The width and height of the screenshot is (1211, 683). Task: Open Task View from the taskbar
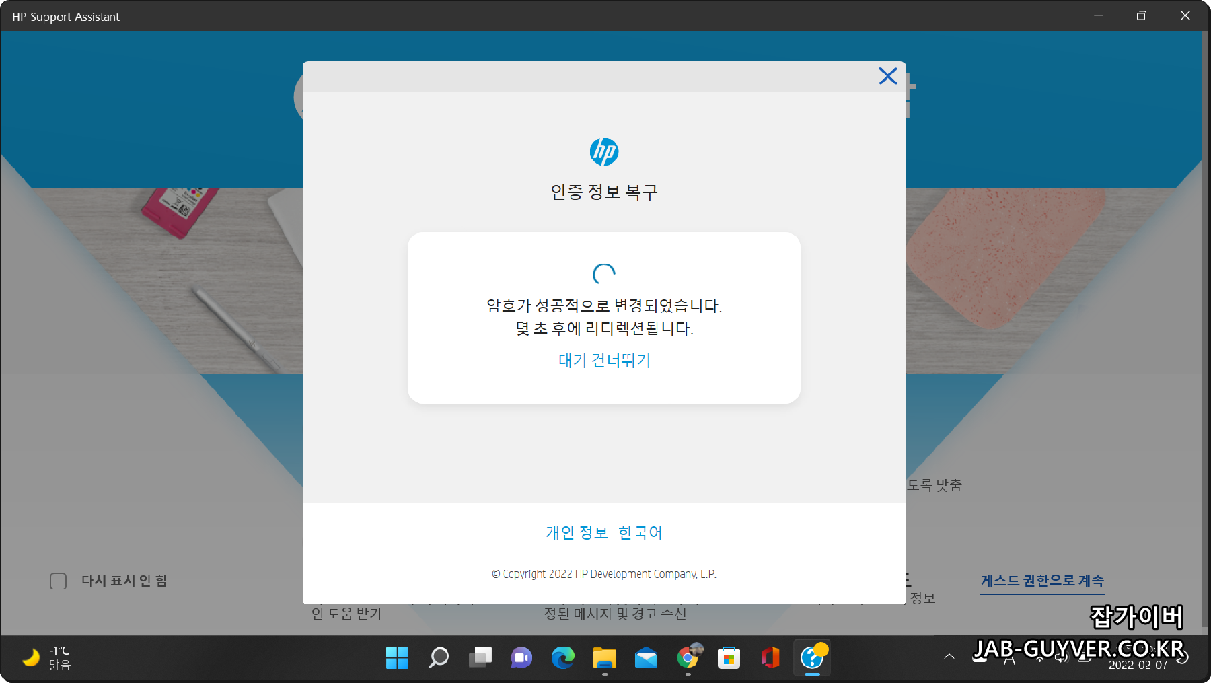[480, 658]
